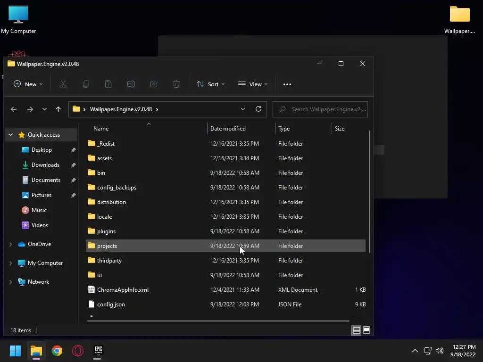This screenshot has width=483, height=362.
Task: Select the ChromaAppInfo.xml file
Action: pyautogui.click(x=225, y=290)
